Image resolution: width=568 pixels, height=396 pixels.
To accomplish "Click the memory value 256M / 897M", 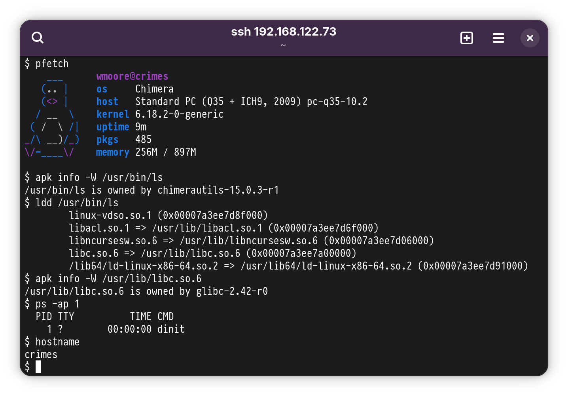I will pyautogui.click(x=166, y=152).
